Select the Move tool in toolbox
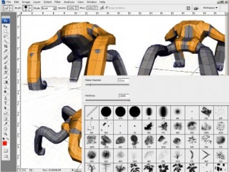This screenshot has width=229, height=172. [5, 26]
